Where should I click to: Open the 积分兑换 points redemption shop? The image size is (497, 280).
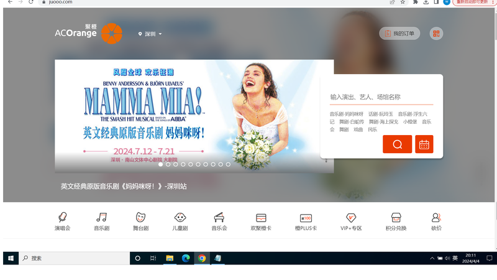pos(396,222)
